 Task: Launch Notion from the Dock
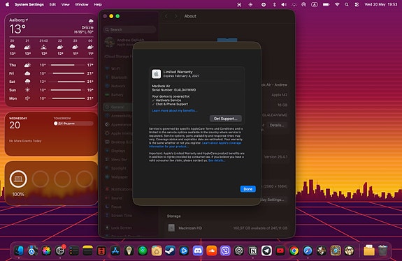253,251
